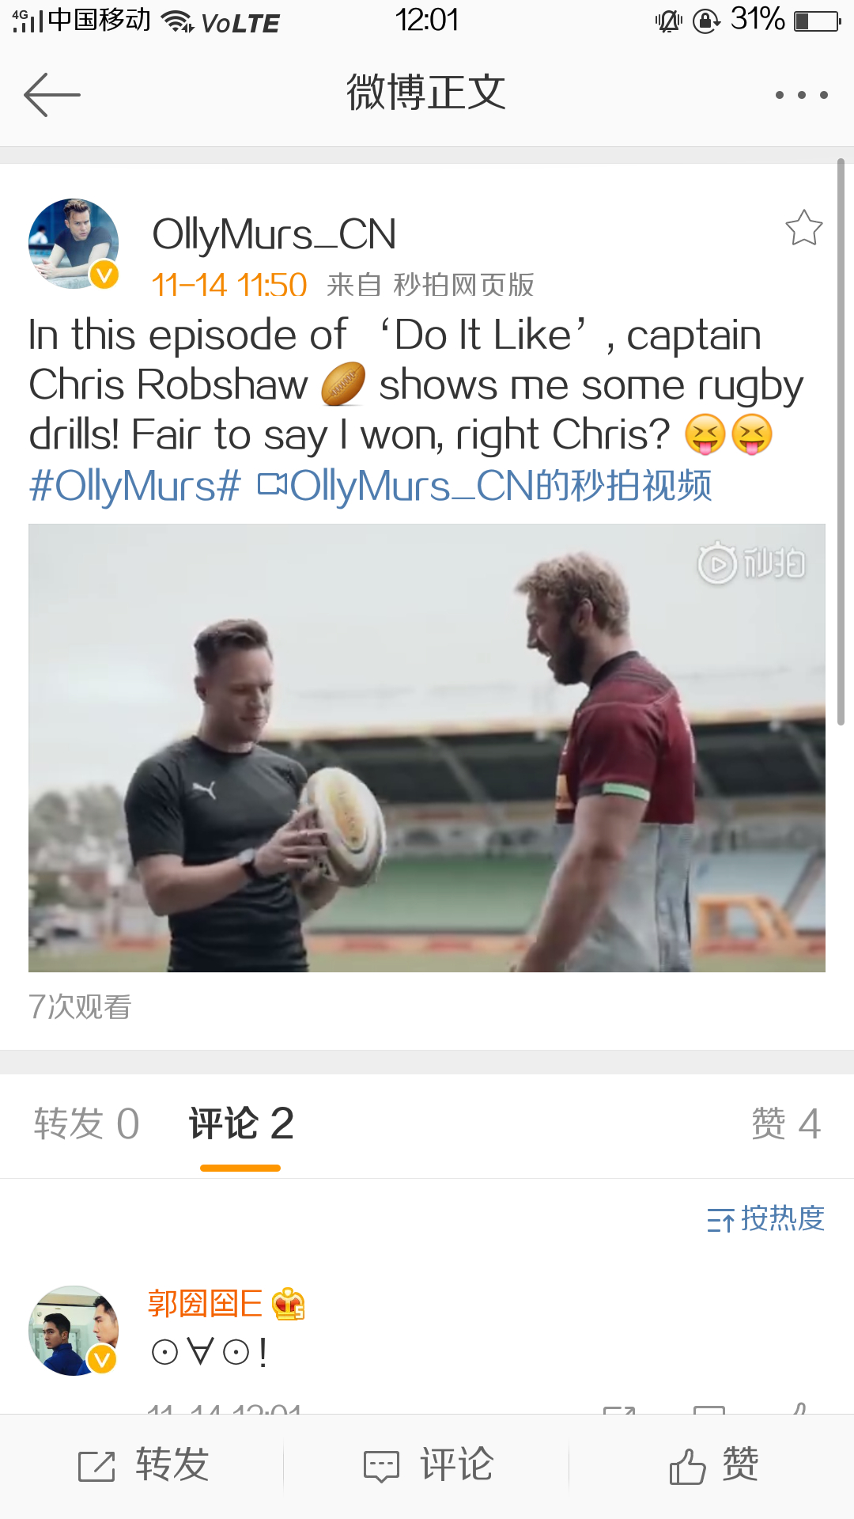Open commenter 郭囹囯E avatar
Viewport: 854px width, 1519px height.
click(74, 1331)
